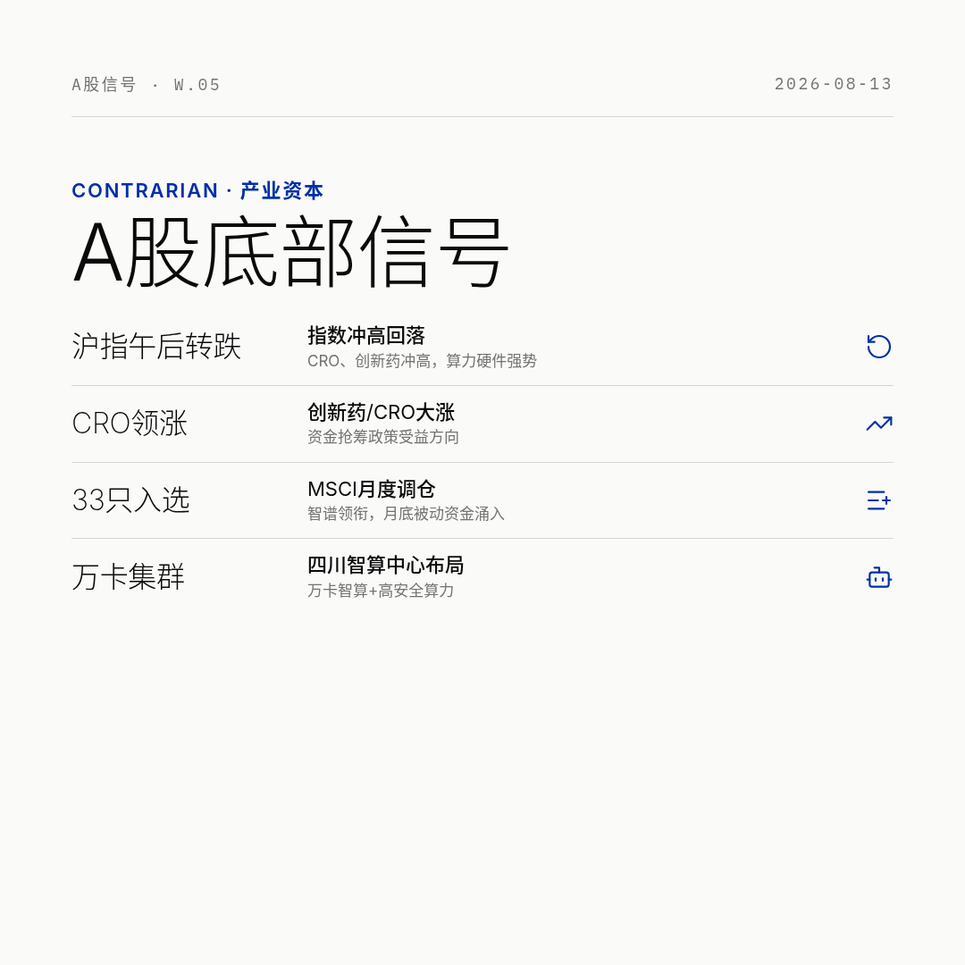Click the CONTRARIAN · 产业资本 blue tagline

(197, 191)
